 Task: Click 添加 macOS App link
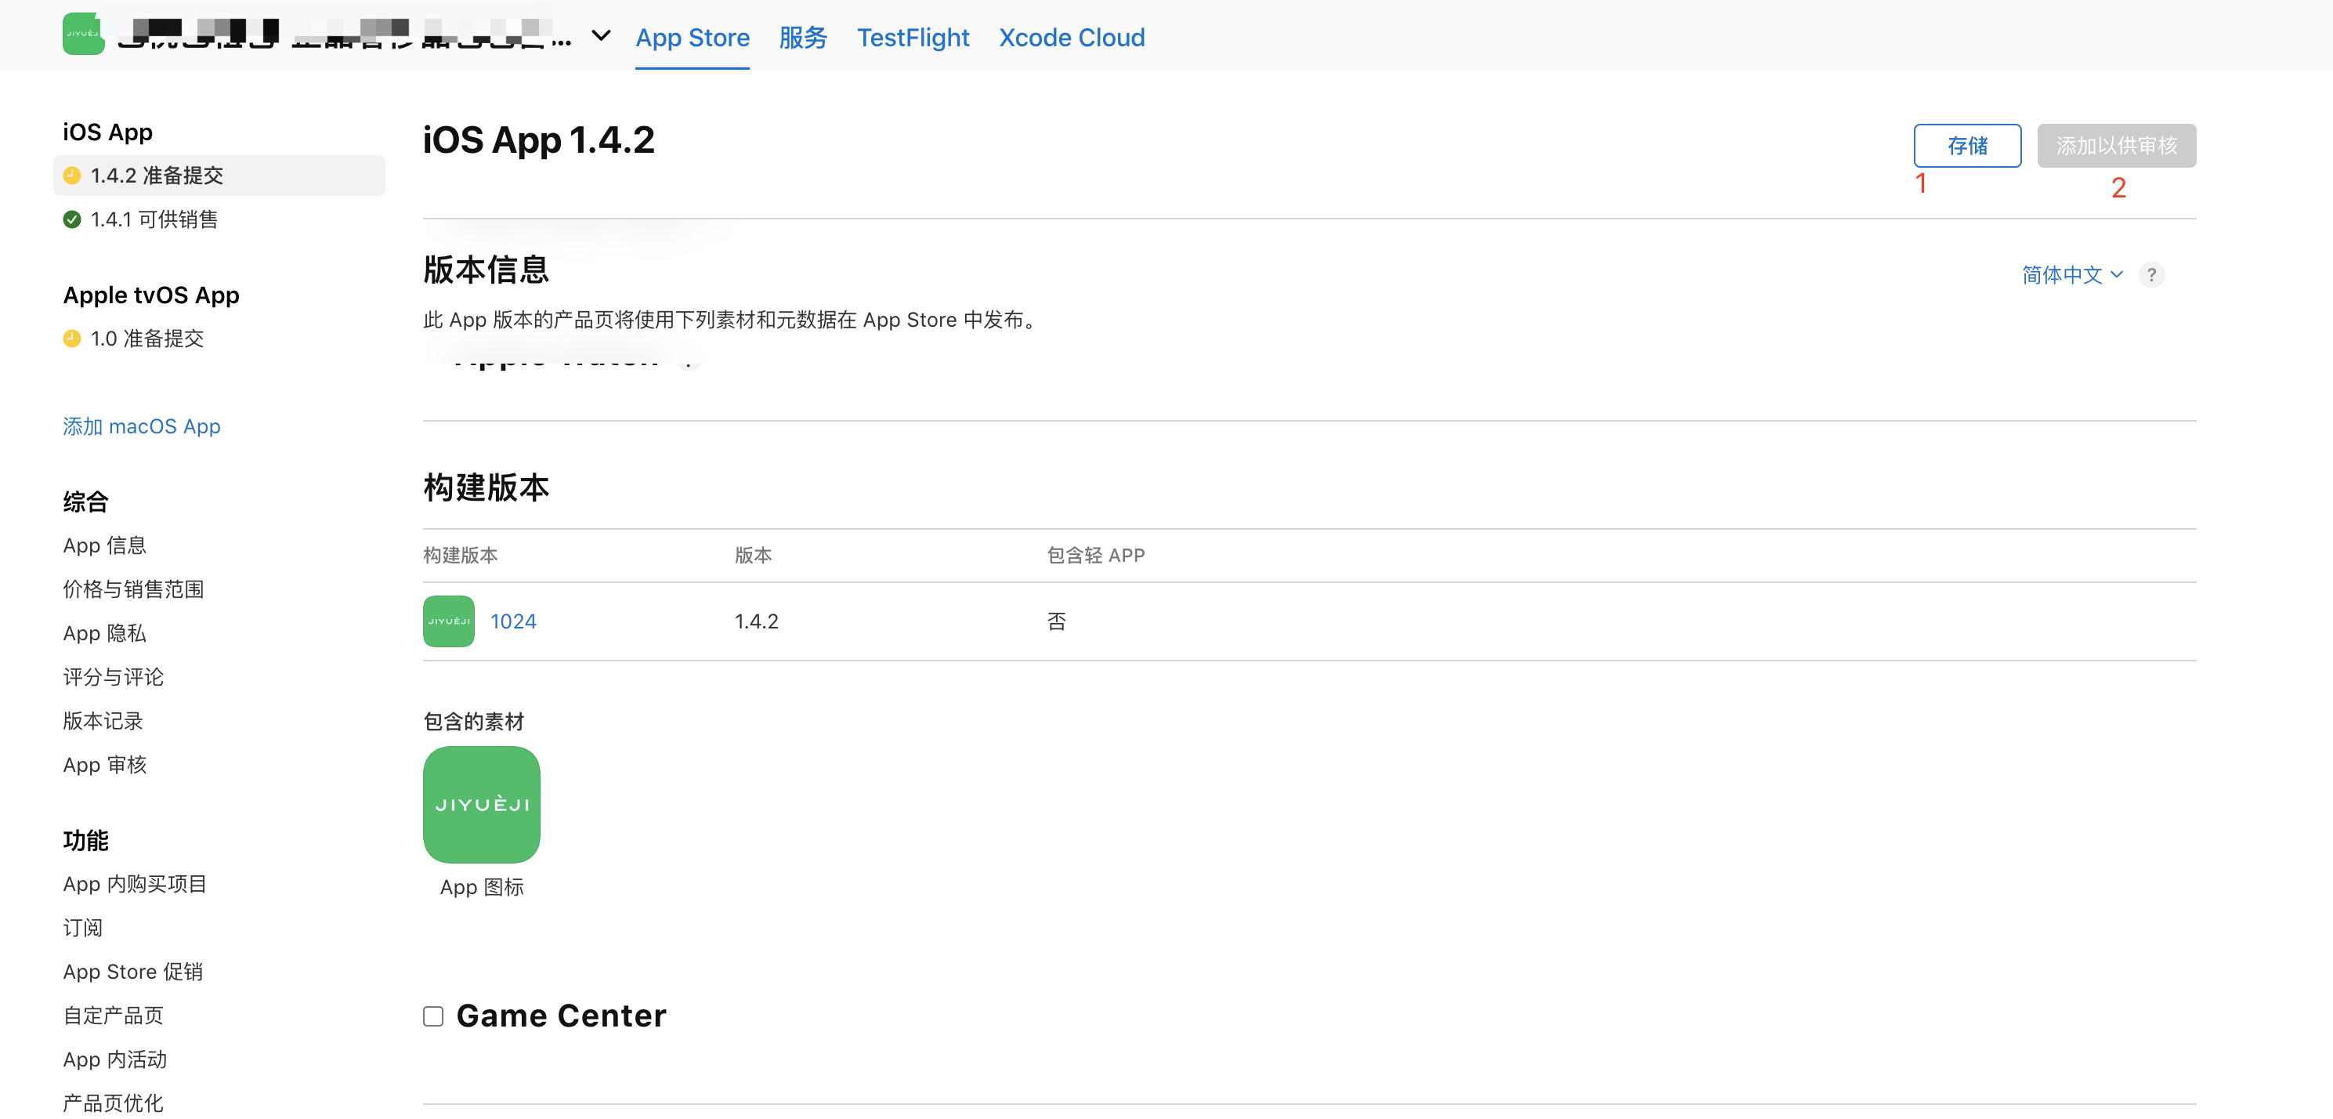pos(140,427)
